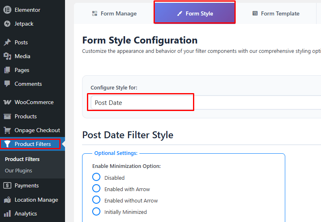This screenshot has height=222, width=321.
Task: Select the Disabled minimization option
Action: pos(96,177)
